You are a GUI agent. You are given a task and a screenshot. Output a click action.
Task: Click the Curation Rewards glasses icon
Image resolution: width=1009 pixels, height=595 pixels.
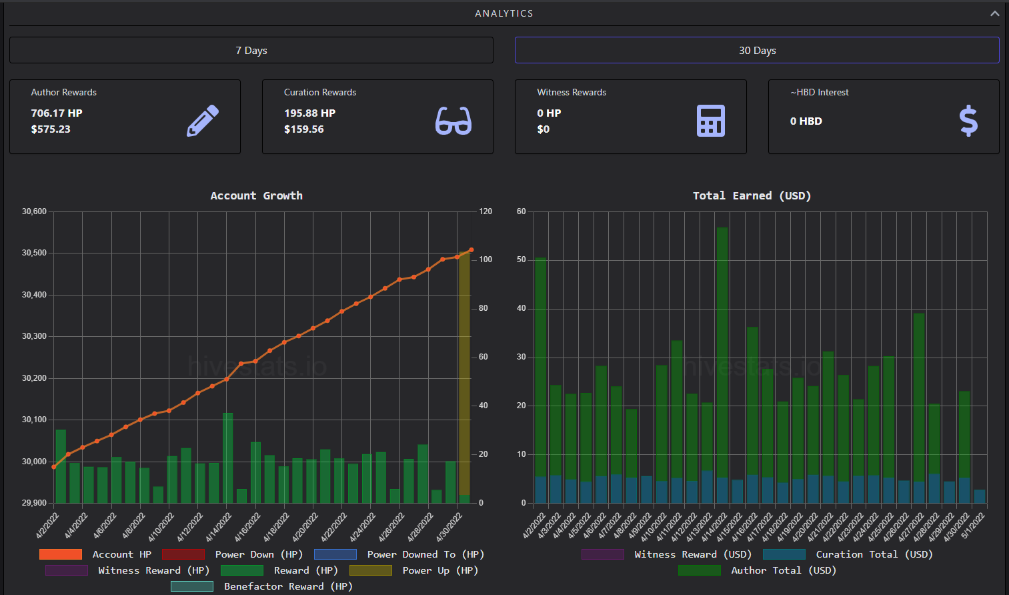click(453, 121)
